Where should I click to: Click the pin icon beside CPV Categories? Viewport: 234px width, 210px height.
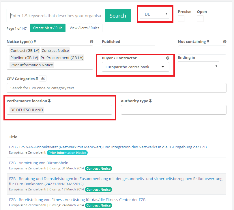pyautogui.click(x=37, y=79)
